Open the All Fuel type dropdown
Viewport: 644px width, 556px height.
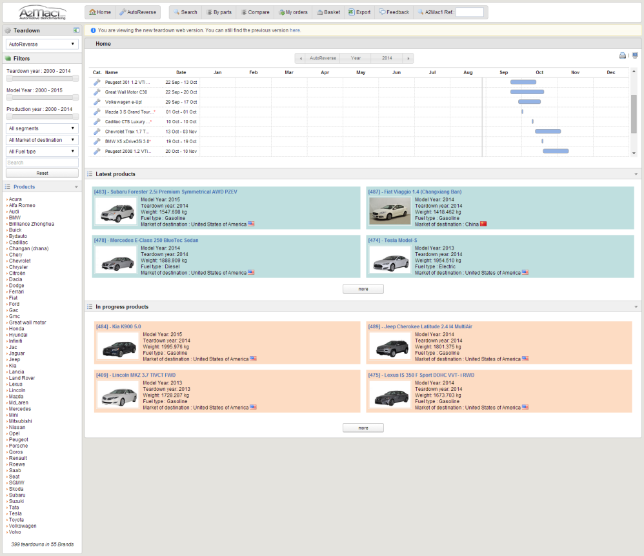pos(42,152)
